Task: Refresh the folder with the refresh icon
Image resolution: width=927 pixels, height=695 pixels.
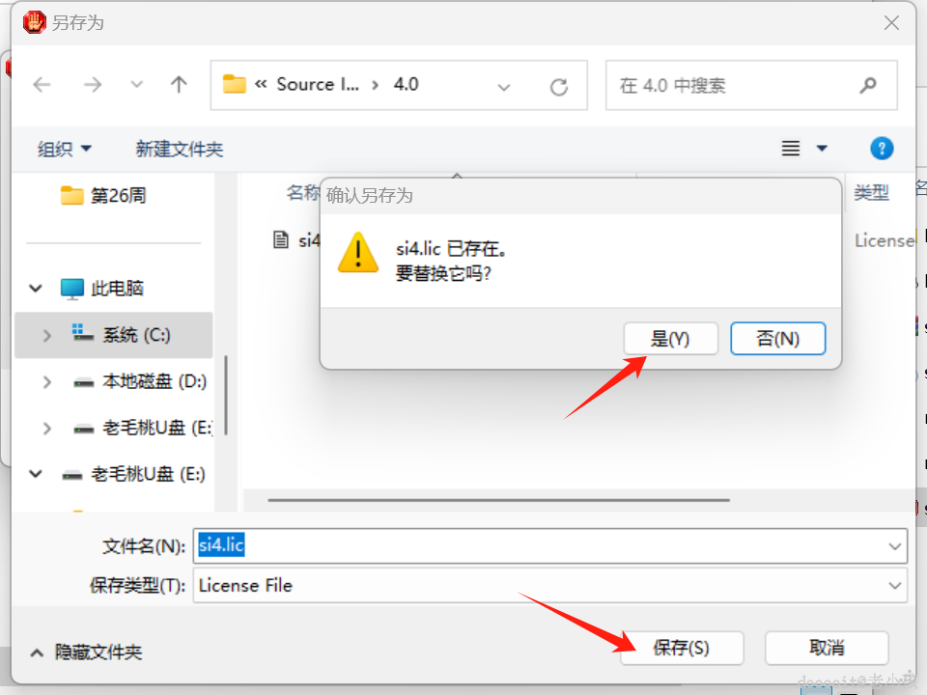Action: (559, 85)
